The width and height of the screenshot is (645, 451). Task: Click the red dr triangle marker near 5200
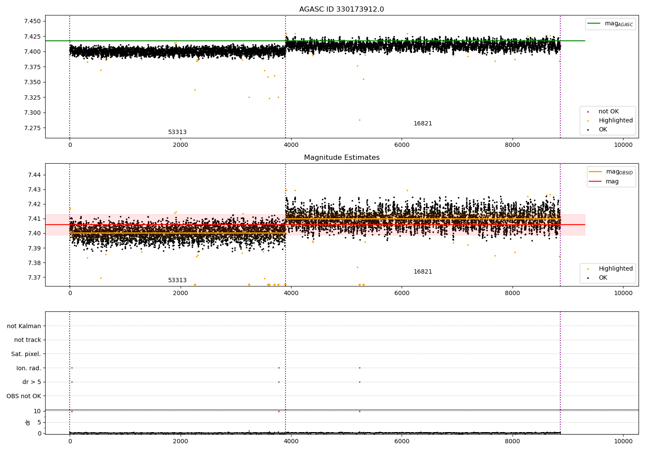coord(359,411)
